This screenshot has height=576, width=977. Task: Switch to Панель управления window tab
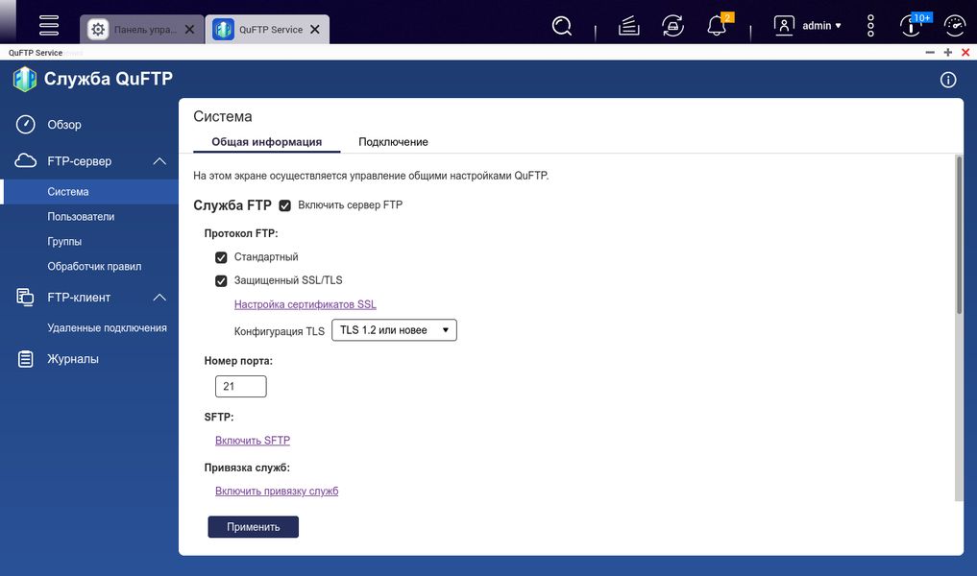point(141,29)
